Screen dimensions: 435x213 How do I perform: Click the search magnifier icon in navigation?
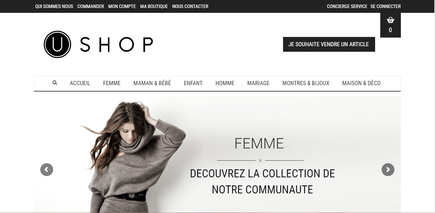(x=55, y=83)
